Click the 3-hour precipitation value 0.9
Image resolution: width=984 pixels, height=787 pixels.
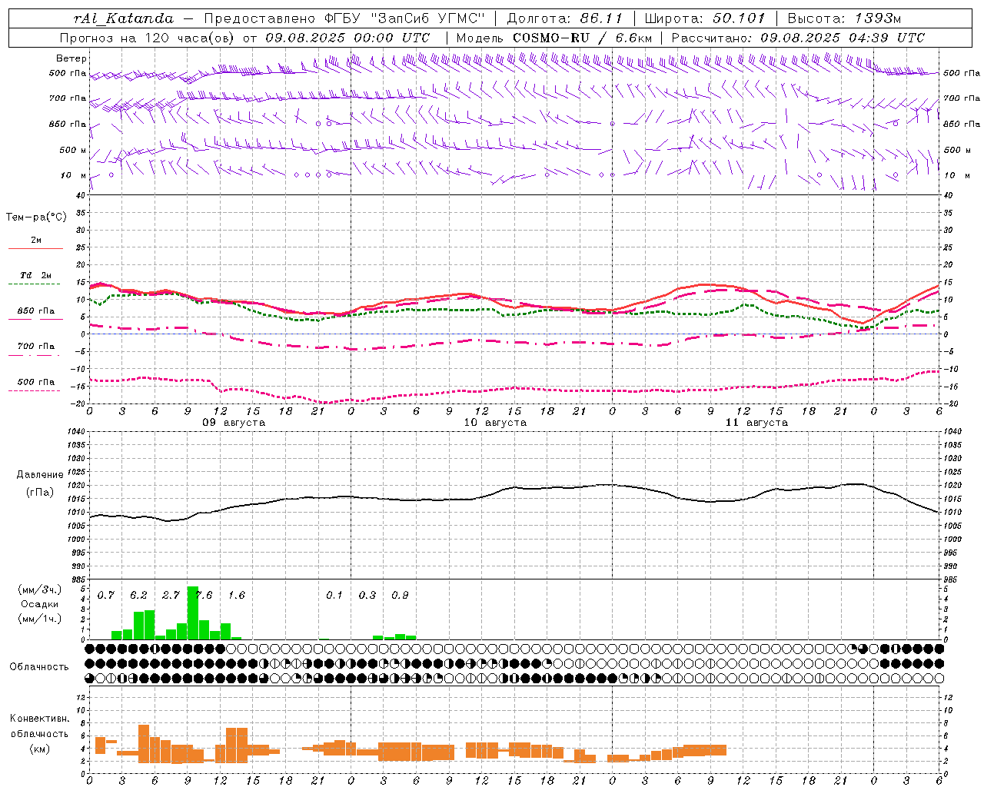coord(400,596)
